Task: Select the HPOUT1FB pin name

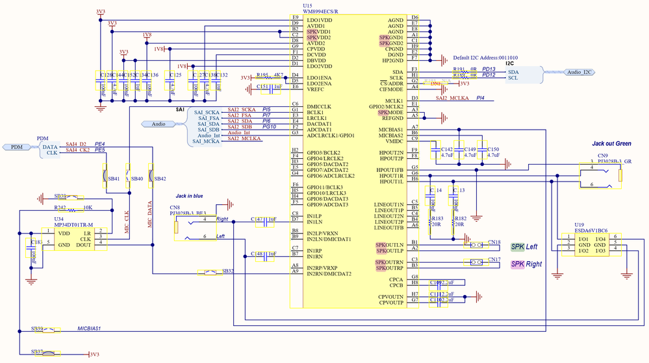Action: click(x=390, y=170)
